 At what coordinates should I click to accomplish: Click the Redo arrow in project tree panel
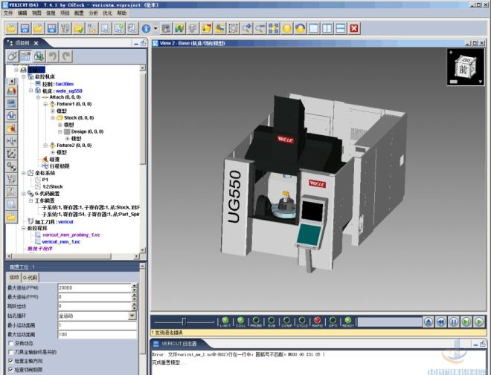pyautogui.click(x=65, y=56)
